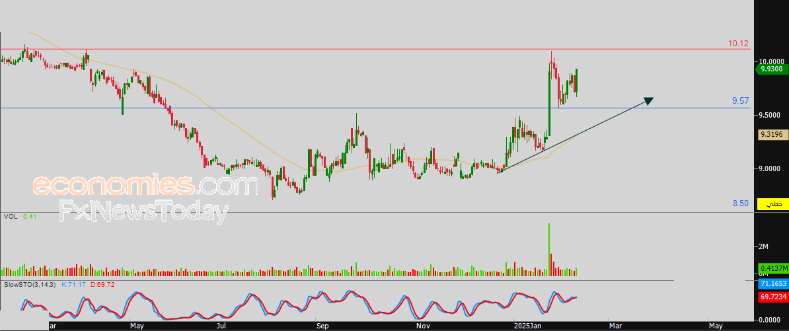Click the 0.41 volume value
Image resolution: width=789 pixels, height=331 pixels.
[29, 216]
